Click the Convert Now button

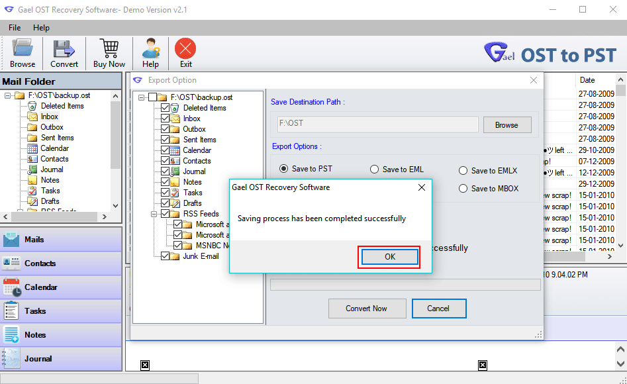[x=367, y=309]
